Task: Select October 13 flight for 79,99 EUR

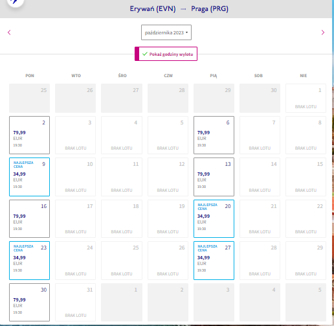Action: tap(214, 177)
